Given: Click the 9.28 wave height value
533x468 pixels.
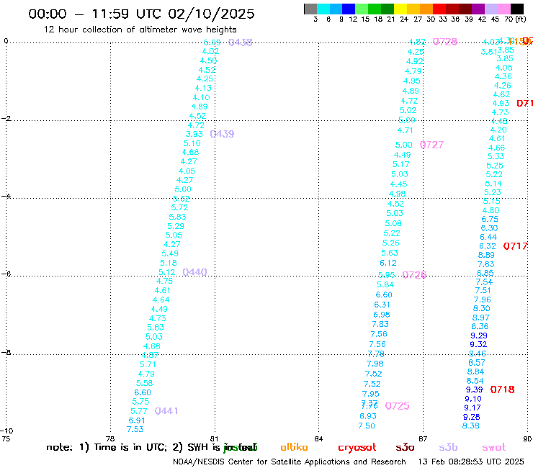Looking at the screenshot, I should point(472,417).
